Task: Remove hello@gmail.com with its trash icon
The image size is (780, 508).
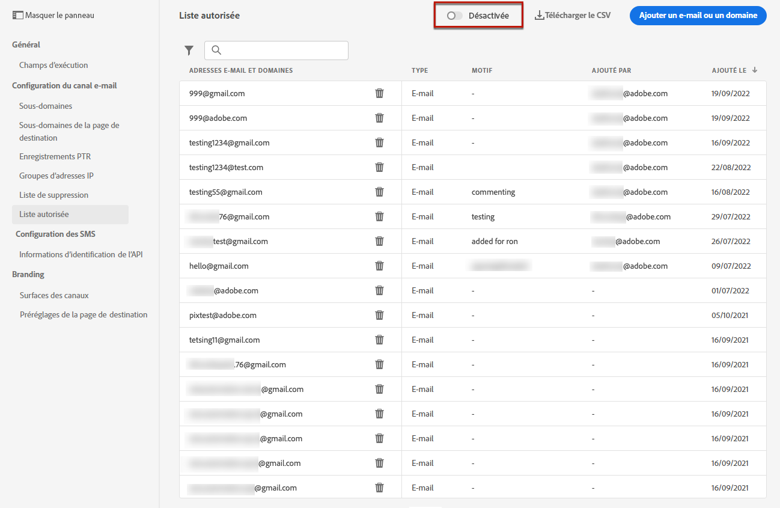Action: (379, 266)
